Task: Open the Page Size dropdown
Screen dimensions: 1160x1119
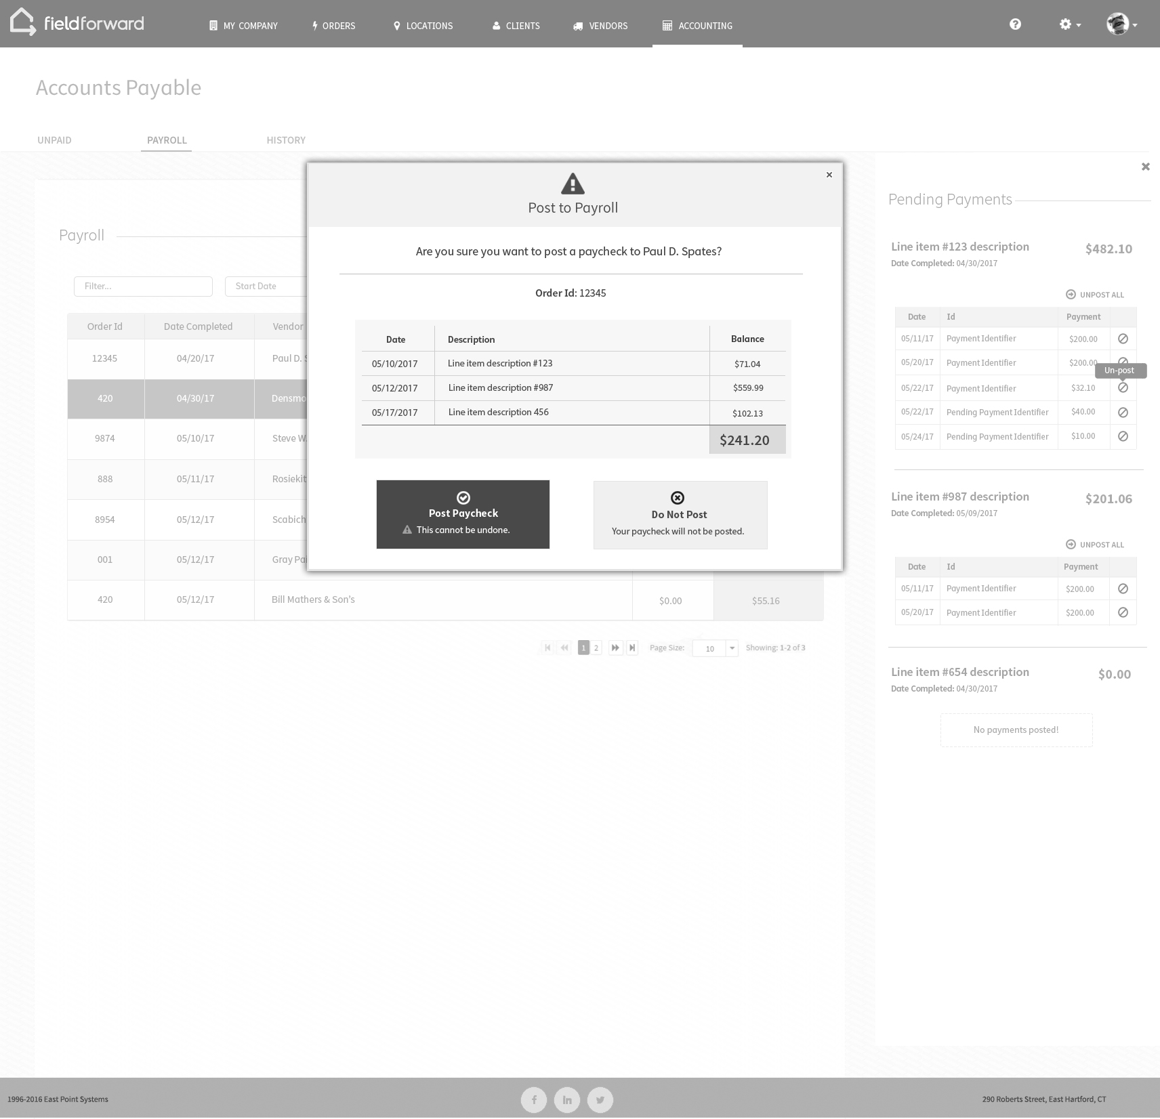Action: click(x=732, y=648)
